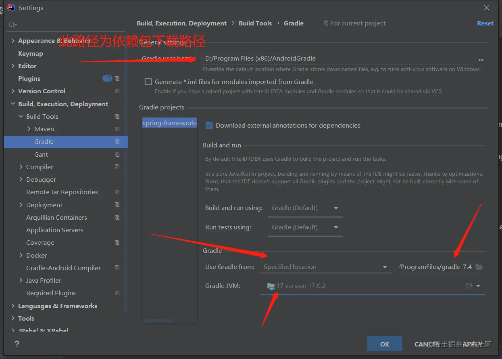Uncheck Download external annotations for dependencies
The width and height of the screenshot is (502, 359).
point(209,125)
